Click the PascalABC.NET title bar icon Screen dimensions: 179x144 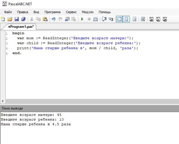(x=4, y=4)
